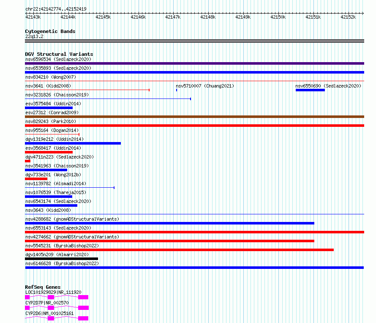Click the Cytogenetic Bands track title

click(x=50, y=31)
